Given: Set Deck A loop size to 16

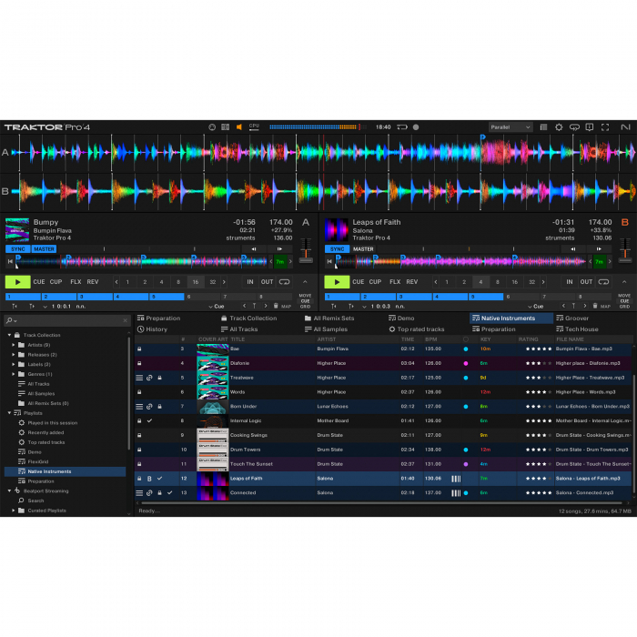Looking at the screenshot, I should coord(195,282).
